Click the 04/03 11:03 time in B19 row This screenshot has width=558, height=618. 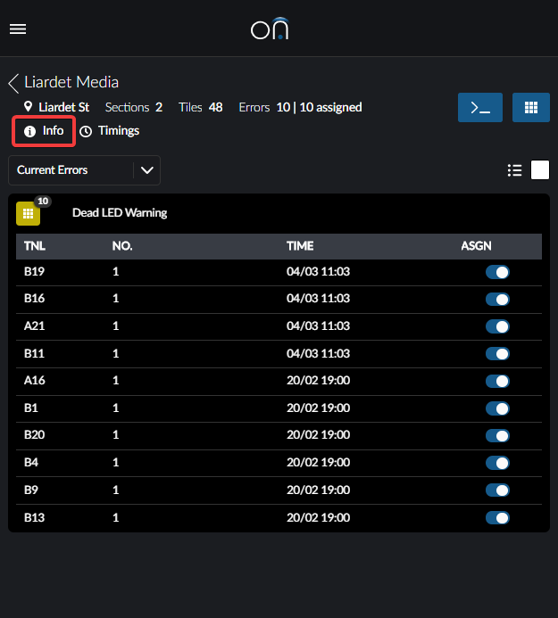pos(318,272)
